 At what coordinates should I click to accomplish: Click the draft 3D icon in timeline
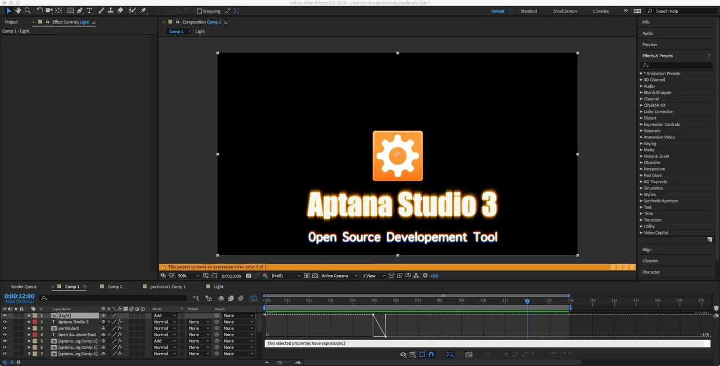click(208, 299)
